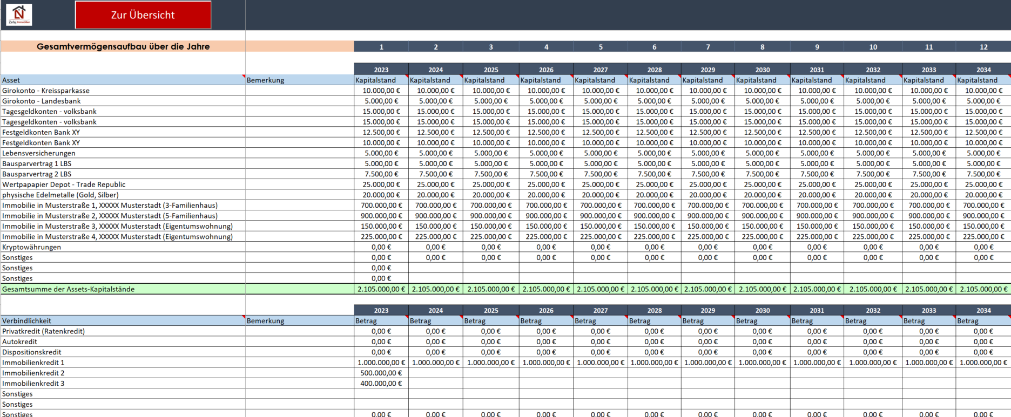Select the 500.000,00 € Immobilienkredit 2 cell
The width and height of the screenshot is (1011, 417).
381,373
